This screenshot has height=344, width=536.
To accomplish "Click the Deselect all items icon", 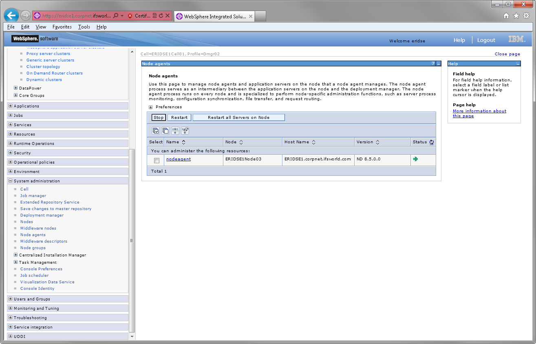I will point(165,131).
